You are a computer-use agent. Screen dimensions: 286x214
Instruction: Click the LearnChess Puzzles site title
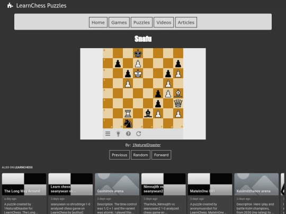[x=41, y=6]
